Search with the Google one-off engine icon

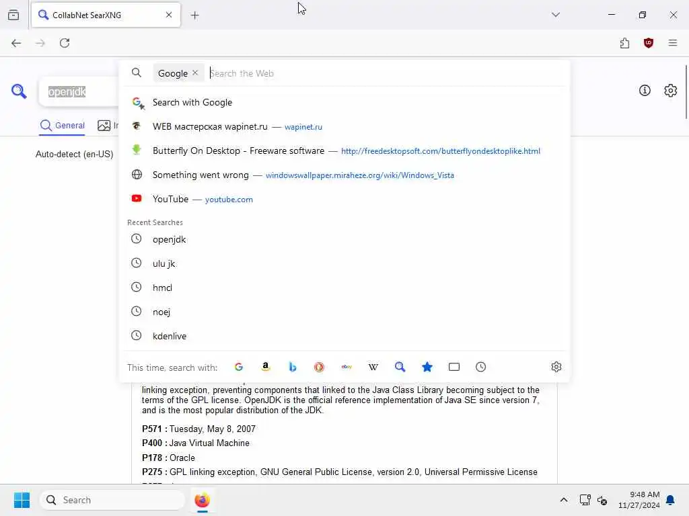(x=239, y=367)
